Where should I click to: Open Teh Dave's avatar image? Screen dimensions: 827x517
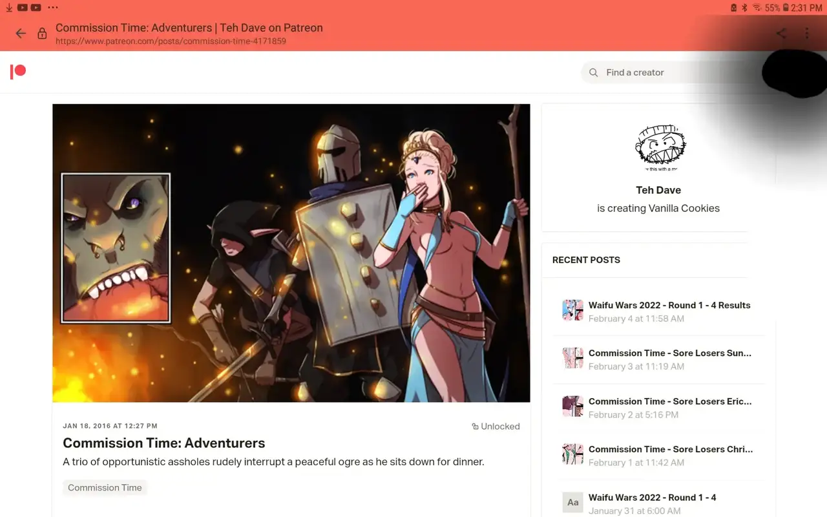pyautogui.click(x=658, y=147)
